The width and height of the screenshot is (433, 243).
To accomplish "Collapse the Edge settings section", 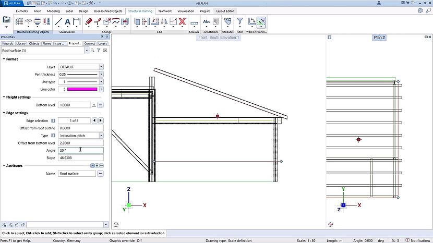I will click(4, 113).
